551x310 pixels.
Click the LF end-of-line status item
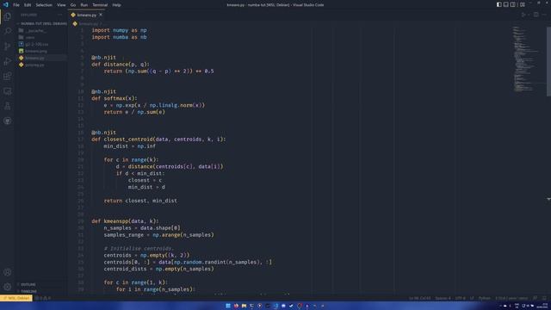click(x=472, y=298)
